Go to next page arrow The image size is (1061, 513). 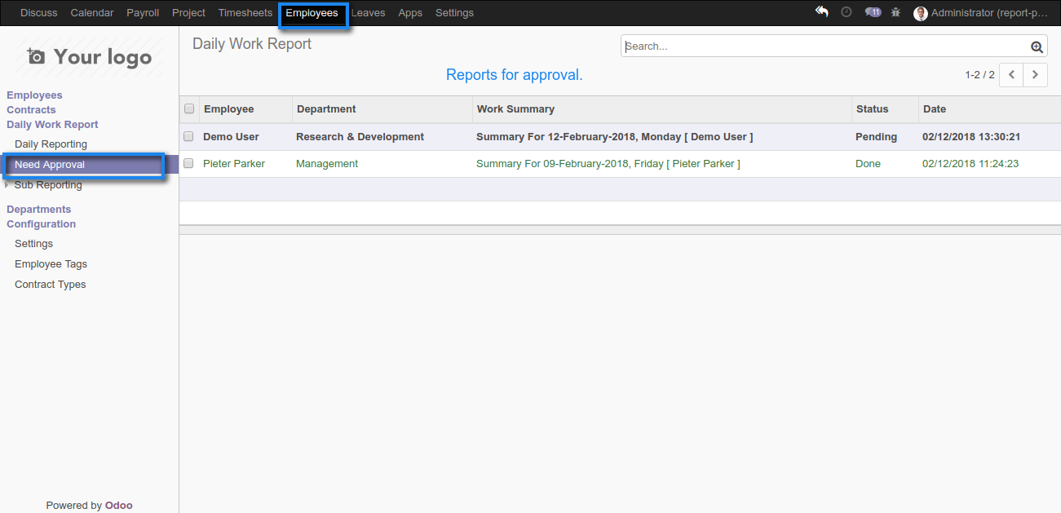pos(1036,74)
